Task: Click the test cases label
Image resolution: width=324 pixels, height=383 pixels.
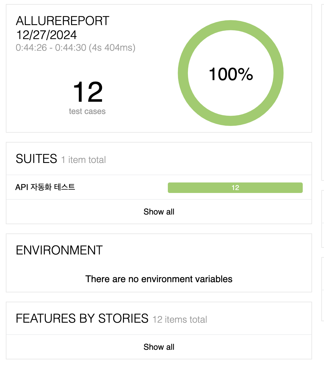Action: click(x=87, y=111)
